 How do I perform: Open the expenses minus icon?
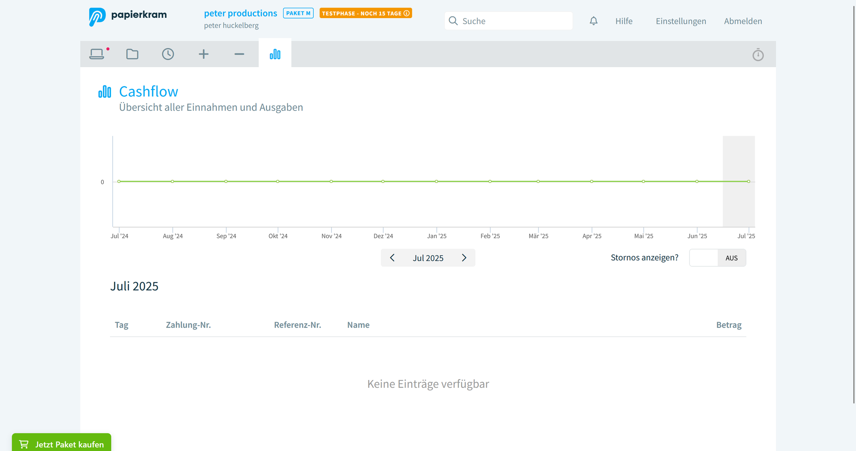[239, 54]
